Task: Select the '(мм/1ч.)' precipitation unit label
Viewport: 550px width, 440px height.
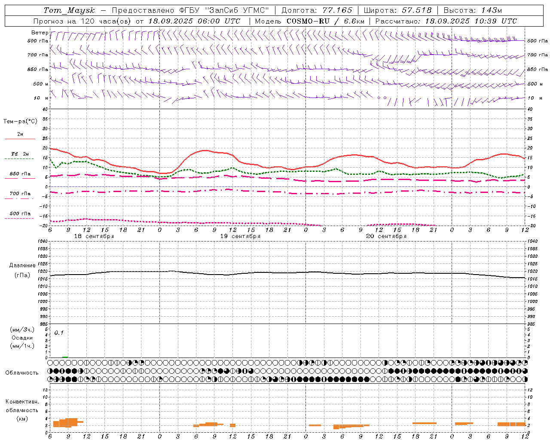Action: pos(22,346)
